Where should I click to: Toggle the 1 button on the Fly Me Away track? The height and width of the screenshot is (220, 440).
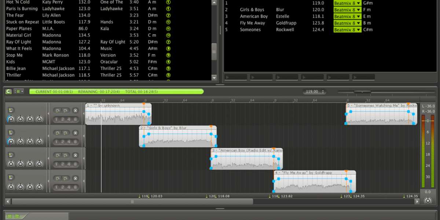click(56, 187)
